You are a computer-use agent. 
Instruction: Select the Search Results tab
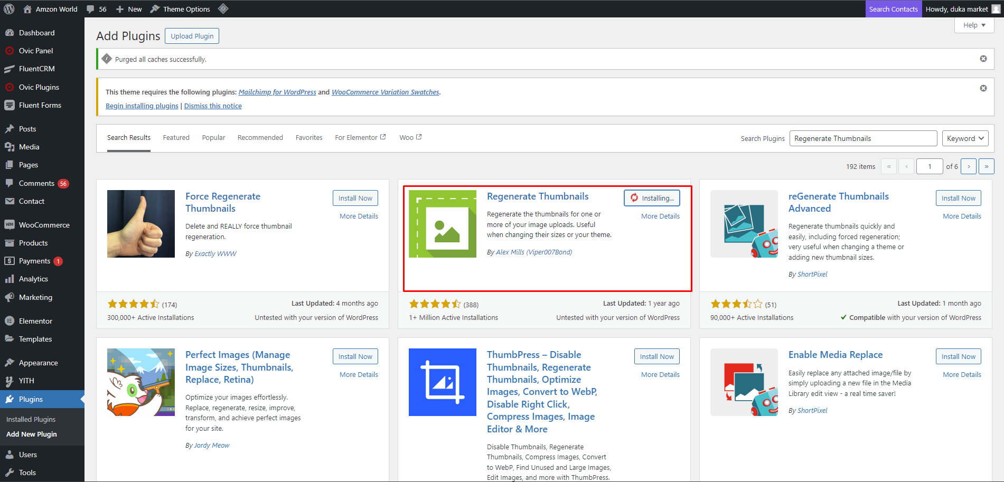coord(129,138)
